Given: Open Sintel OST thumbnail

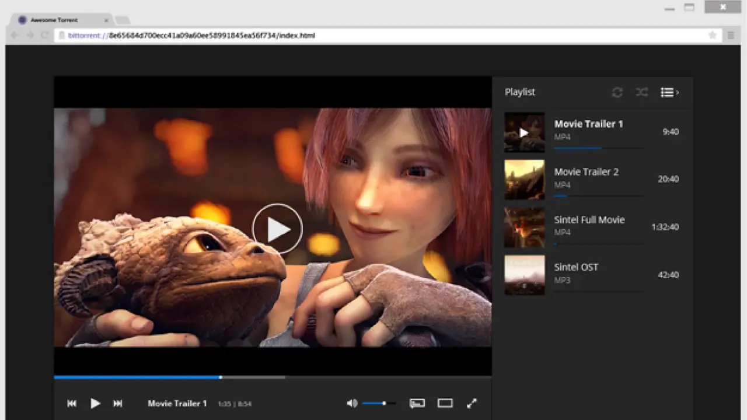Looking at the screenshot, I should tap(524, 275).
